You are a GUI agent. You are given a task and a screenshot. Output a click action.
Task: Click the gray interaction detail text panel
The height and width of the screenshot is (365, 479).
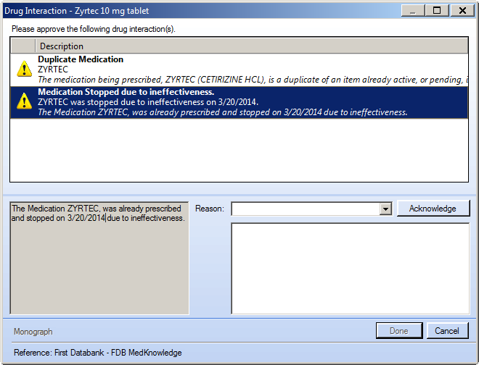pos(99,268)
